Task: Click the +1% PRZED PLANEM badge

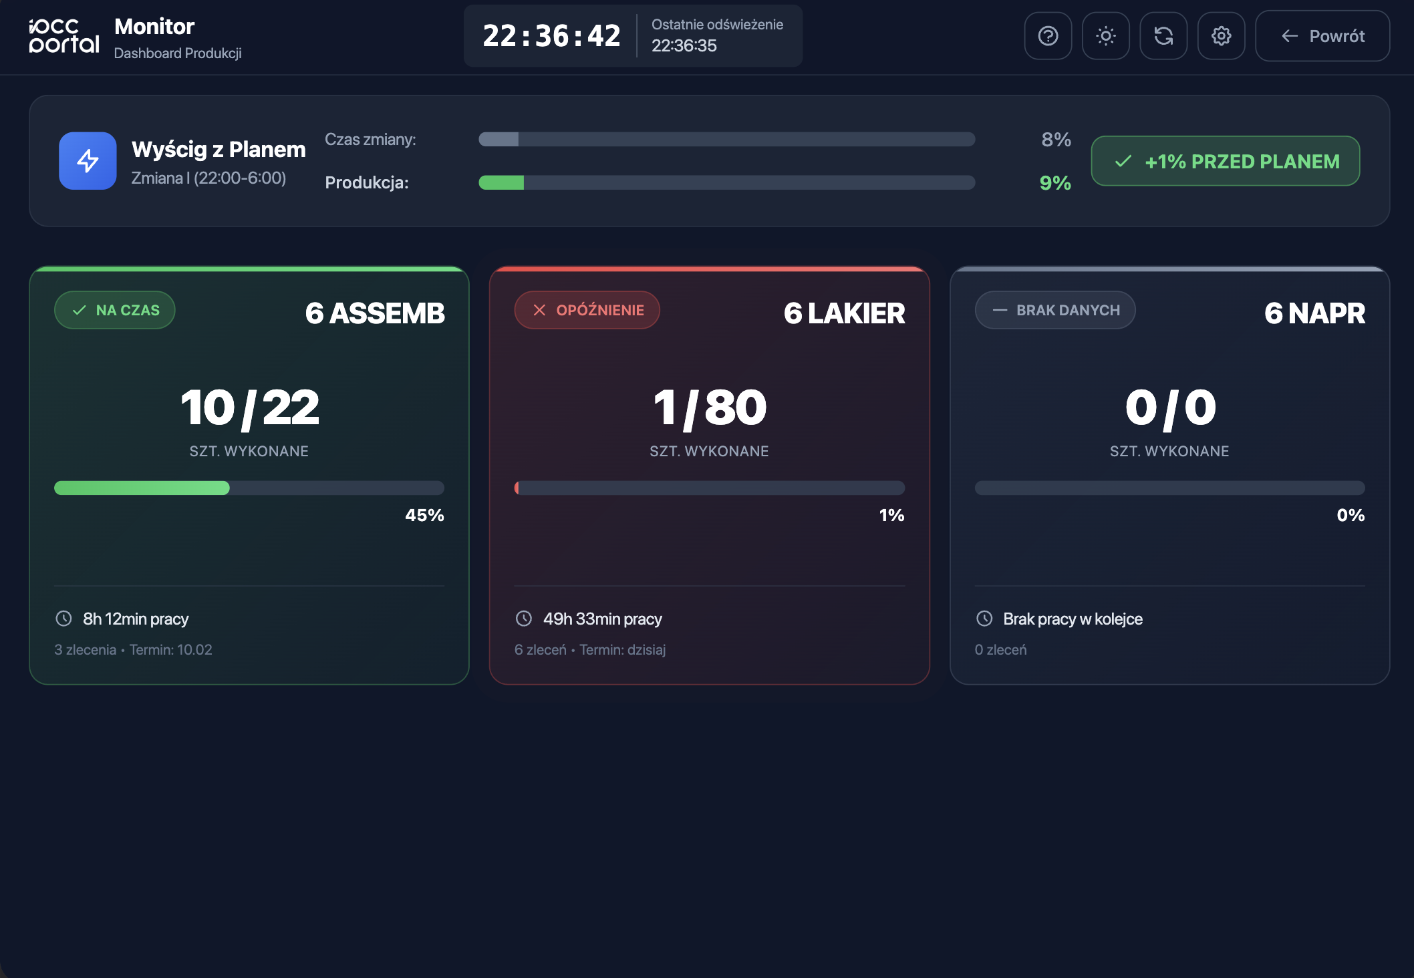Action: tap(1225, 161)
